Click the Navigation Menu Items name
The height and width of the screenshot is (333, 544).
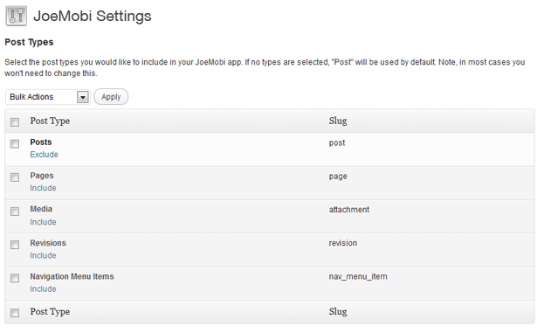tap(72, 276)
